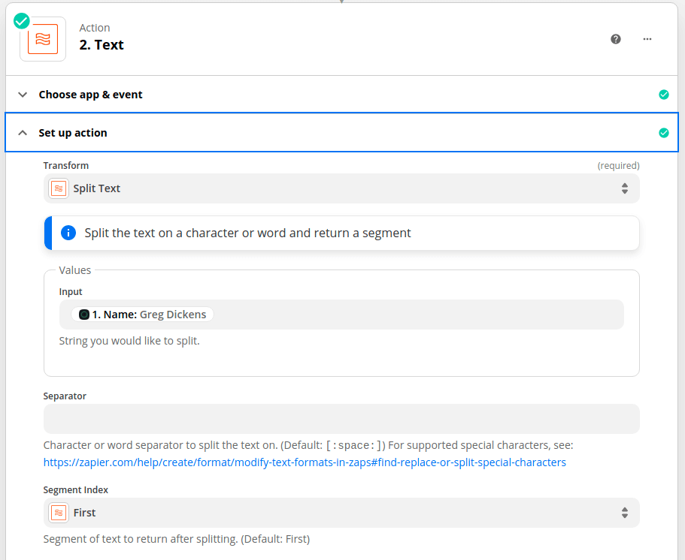Open the three-dot more options menu
The height and width of the screenshot is (560, 685).
pyautogui.click(x=647, y=39)
